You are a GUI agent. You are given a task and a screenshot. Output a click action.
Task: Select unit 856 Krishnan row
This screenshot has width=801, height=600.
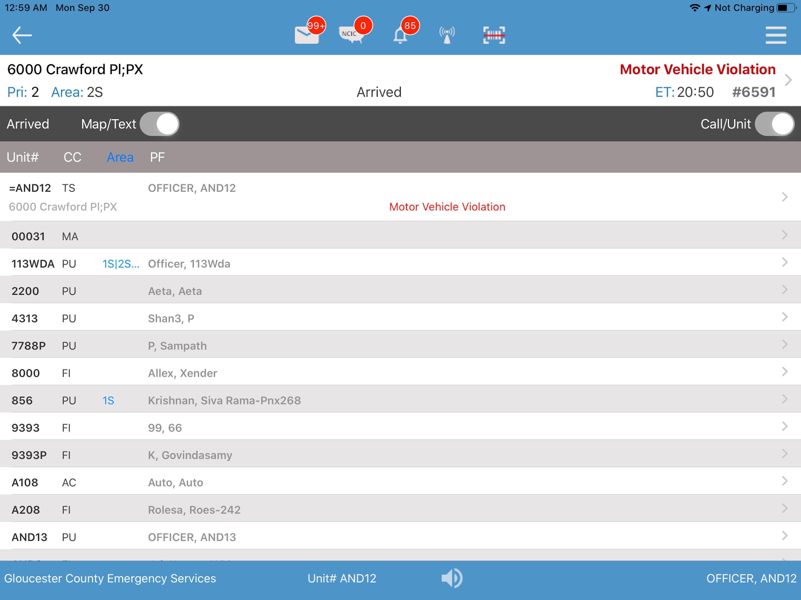coord(224,400)
